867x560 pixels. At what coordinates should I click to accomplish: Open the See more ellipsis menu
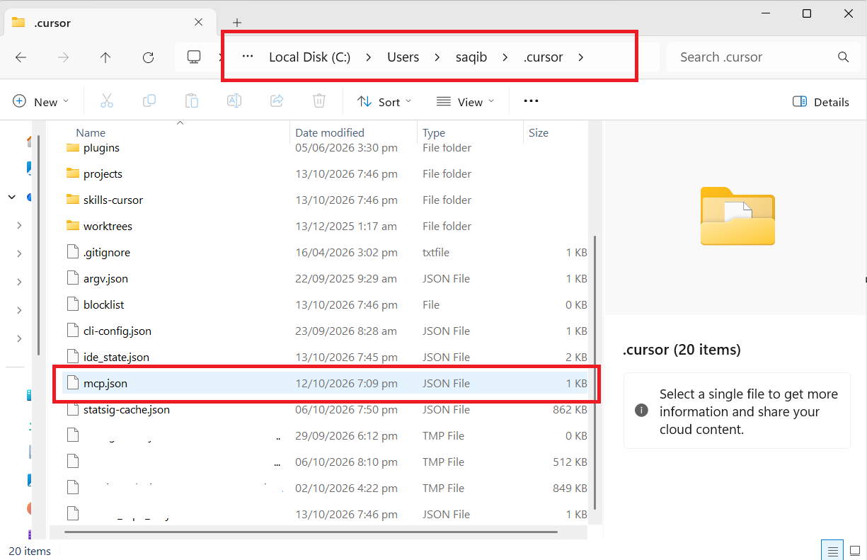[x=531, y=101]
